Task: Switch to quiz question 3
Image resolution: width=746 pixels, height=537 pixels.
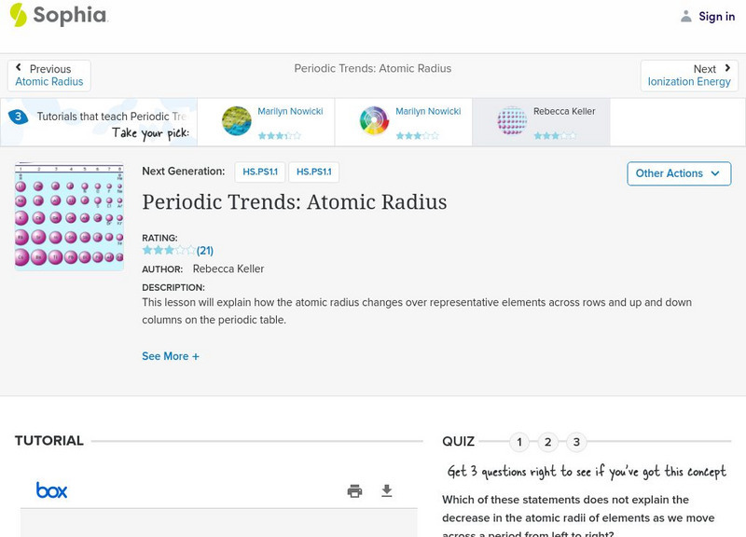Action: pyautogui.click(x=577, y=442)
